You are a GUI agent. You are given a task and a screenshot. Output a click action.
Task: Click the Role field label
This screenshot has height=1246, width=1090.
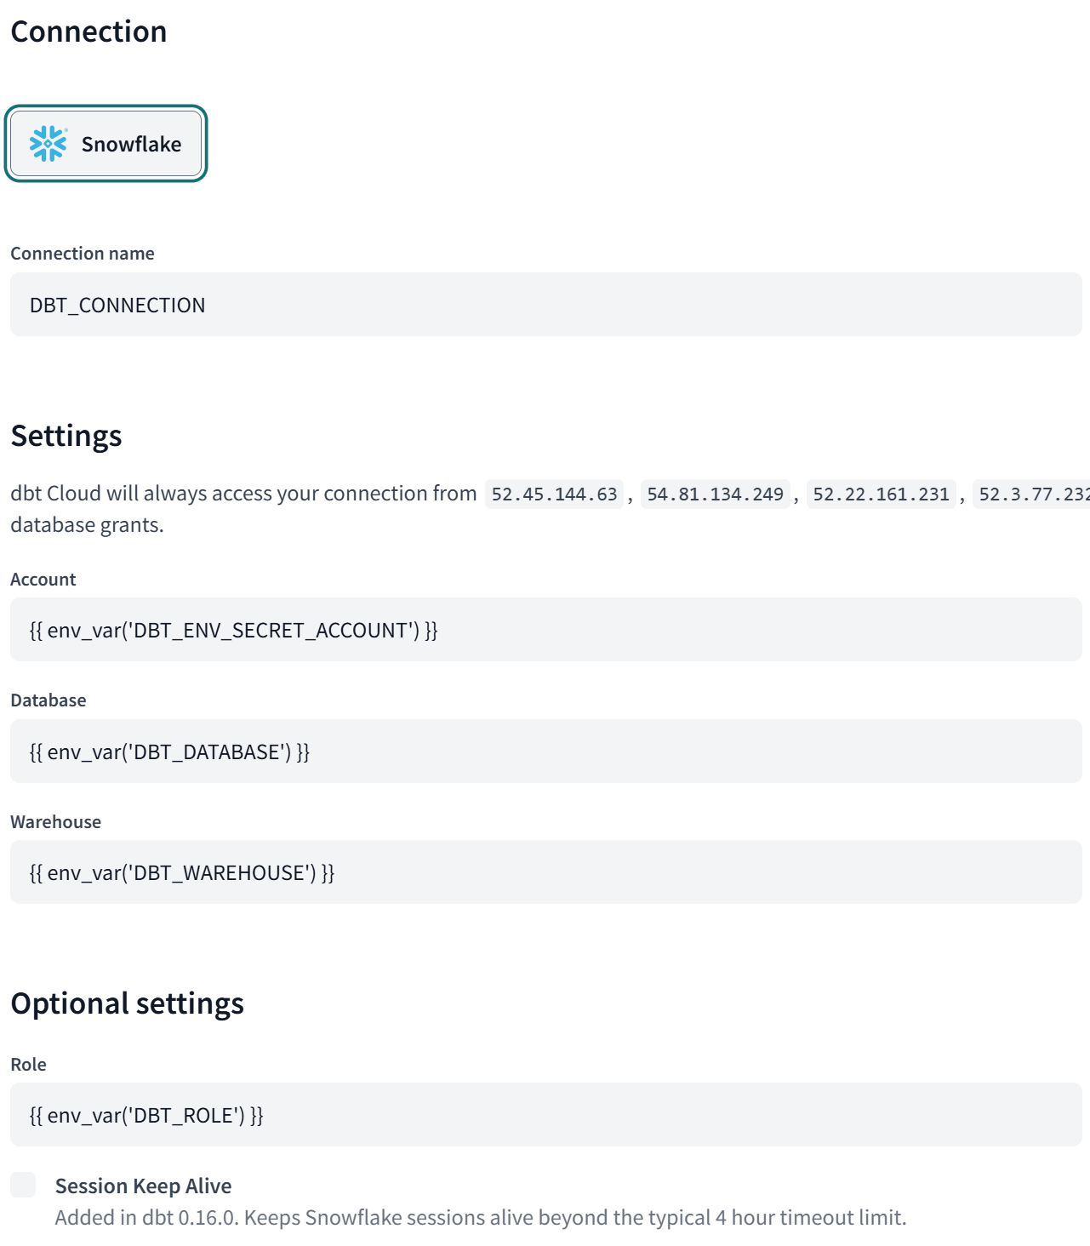click(x=28, y=1065)
